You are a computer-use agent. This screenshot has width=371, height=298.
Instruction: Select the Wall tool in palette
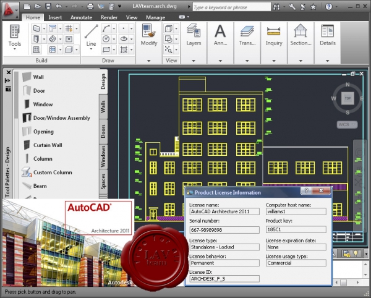pyautogui.click(x=33, y=77)
